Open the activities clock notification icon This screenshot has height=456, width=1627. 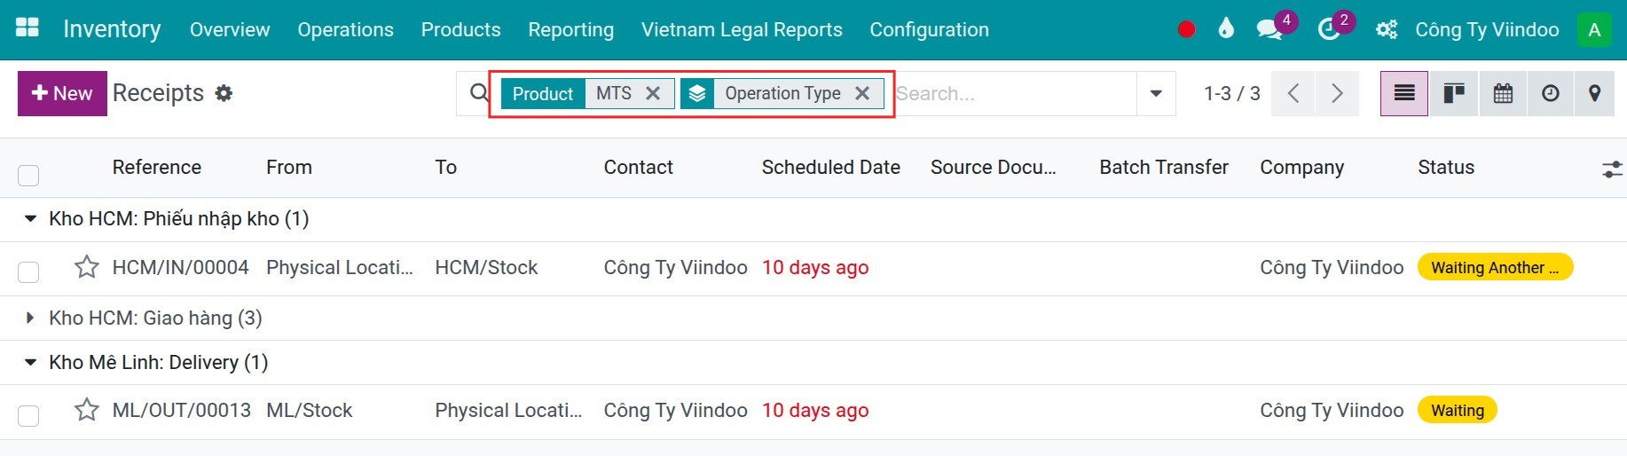(x=1328, y=29)
